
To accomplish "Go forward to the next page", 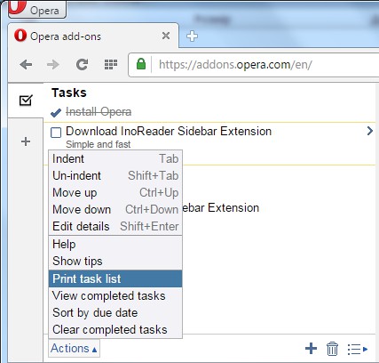I will (x=53, y=64).
